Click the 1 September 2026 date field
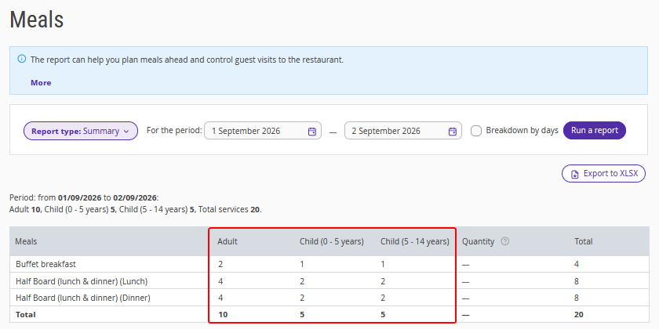The height and width of the screenshot is (329, 659). [263, 131]
